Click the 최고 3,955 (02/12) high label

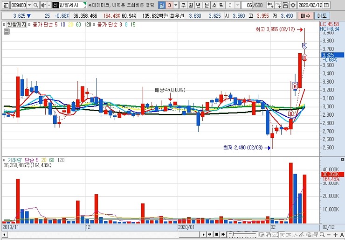(275, 29)
